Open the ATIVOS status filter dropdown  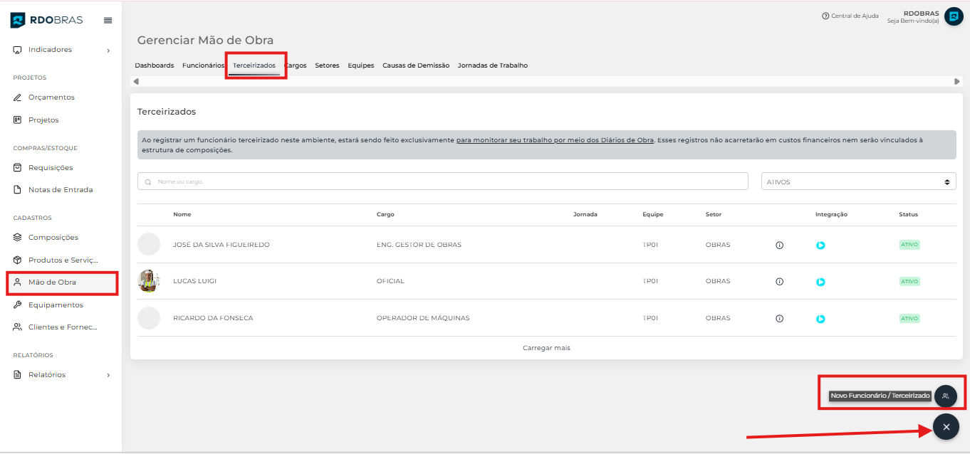(858, 181)
